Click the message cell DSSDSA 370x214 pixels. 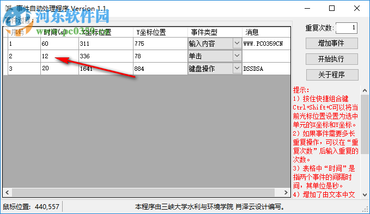point(266,69)
